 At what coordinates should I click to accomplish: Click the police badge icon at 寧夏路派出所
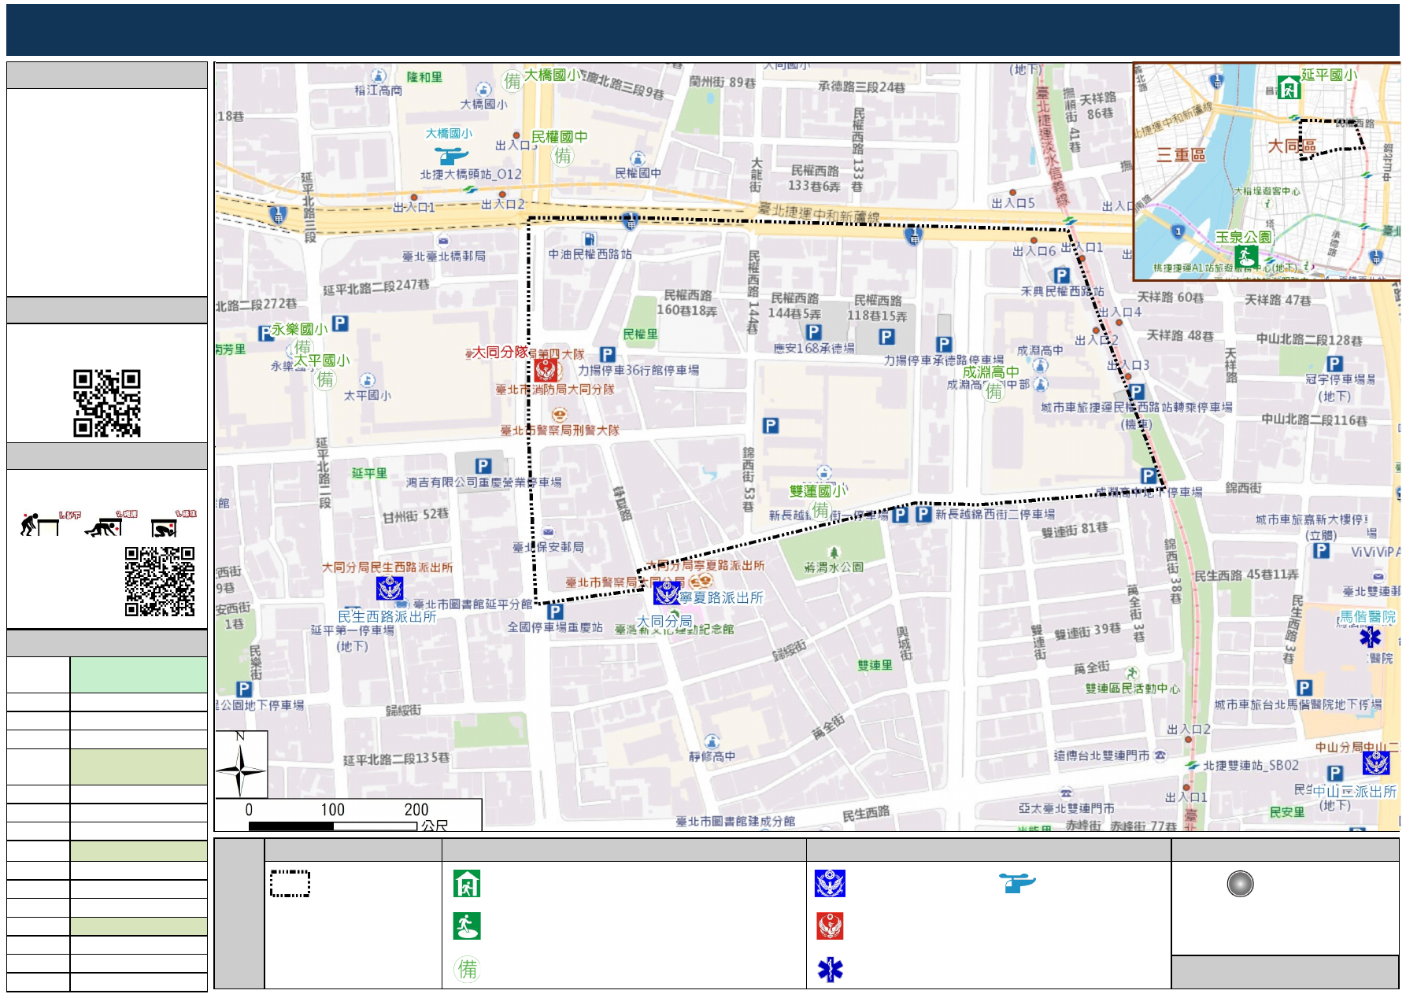pyautogui.click(x=667, y=592)
